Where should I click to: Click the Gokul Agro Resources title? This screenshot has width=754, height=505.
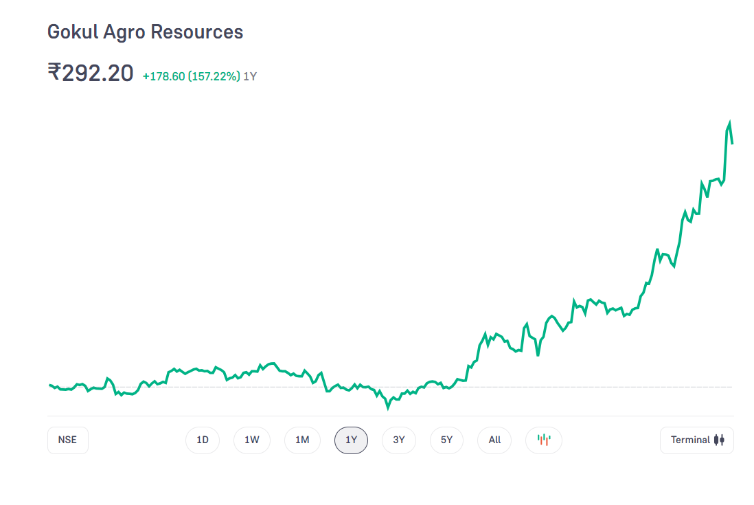[145, 32]
